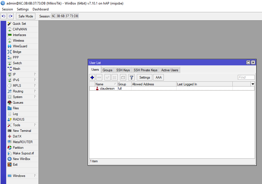This screenshot has height=184, width=262.
Task: Open the Queues section
Action: 18,103
